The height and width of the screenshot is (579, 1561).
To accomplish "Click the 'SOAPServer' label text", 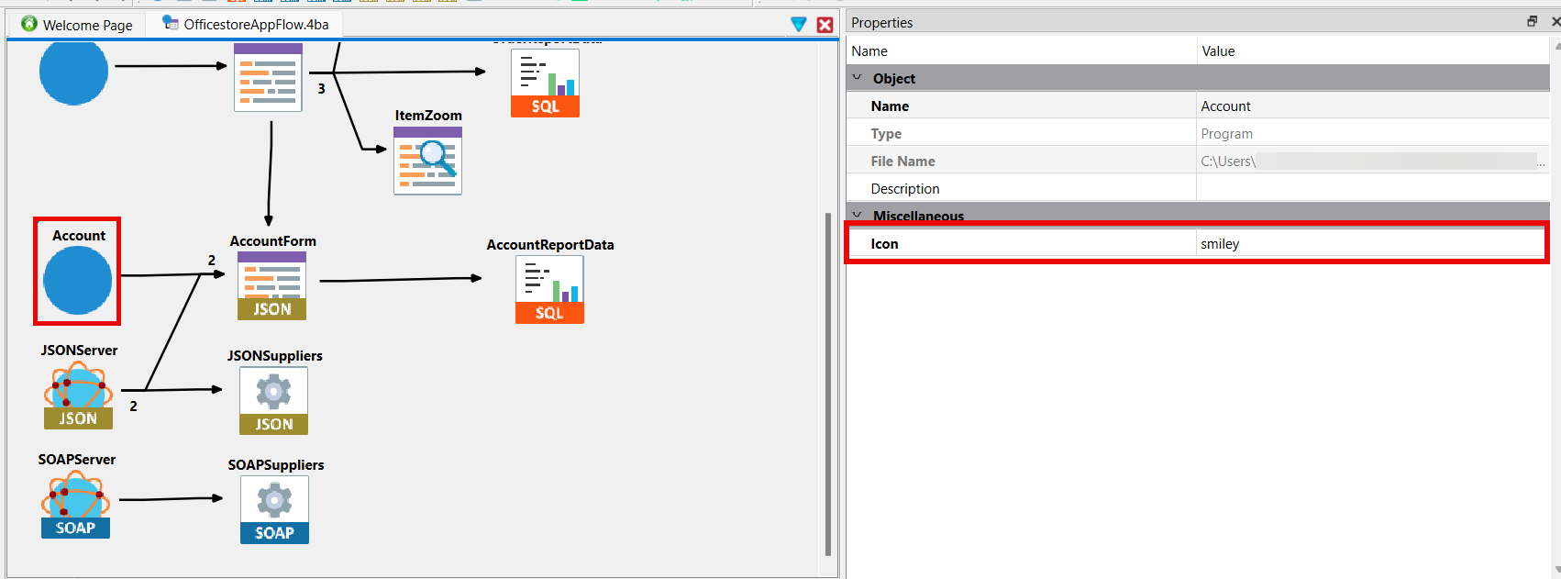I will pos(77,460).
